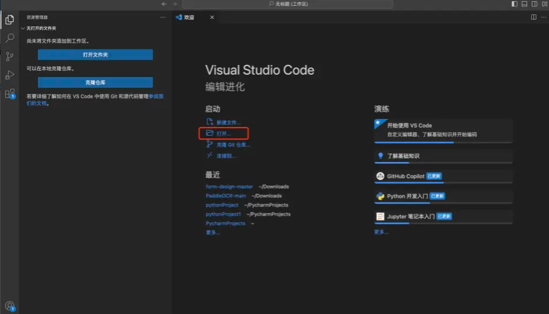Click the 打开... link

click(224, 133)
